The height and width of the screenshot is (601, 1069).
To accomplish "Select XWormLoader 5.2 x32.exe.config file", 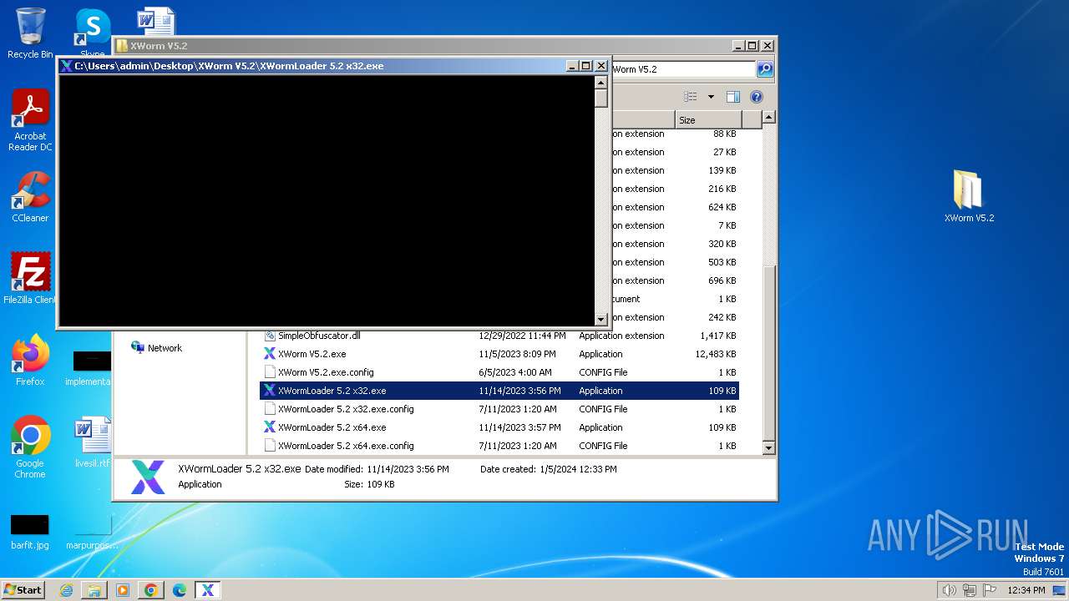I will tap(346, 409).
